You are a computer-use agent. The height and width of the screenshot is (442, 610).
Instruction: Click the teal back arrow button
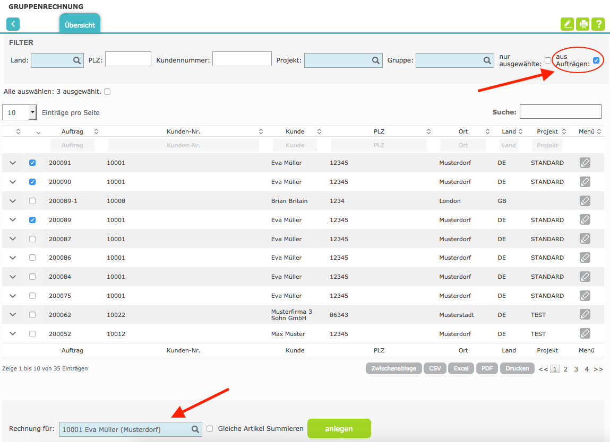pos(13,24)
